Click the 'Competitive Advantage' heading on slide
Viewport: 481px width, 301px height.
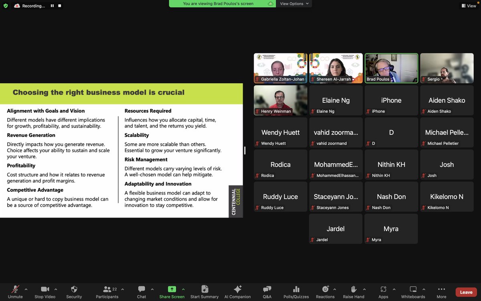pyautogui.click(x=35, y=190)
